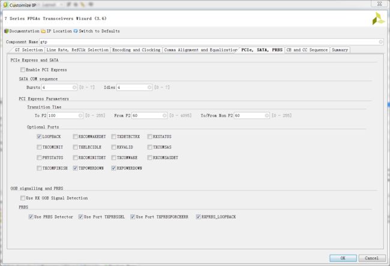Select the PCIe, SATA, PRBS tab

(262, 50)
